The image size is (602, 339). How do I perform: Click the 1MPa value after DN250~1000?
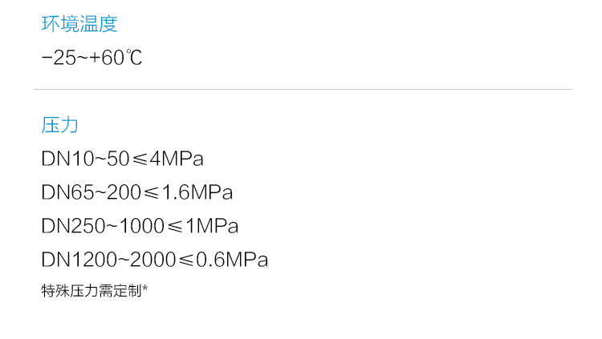tap(212, 226)
